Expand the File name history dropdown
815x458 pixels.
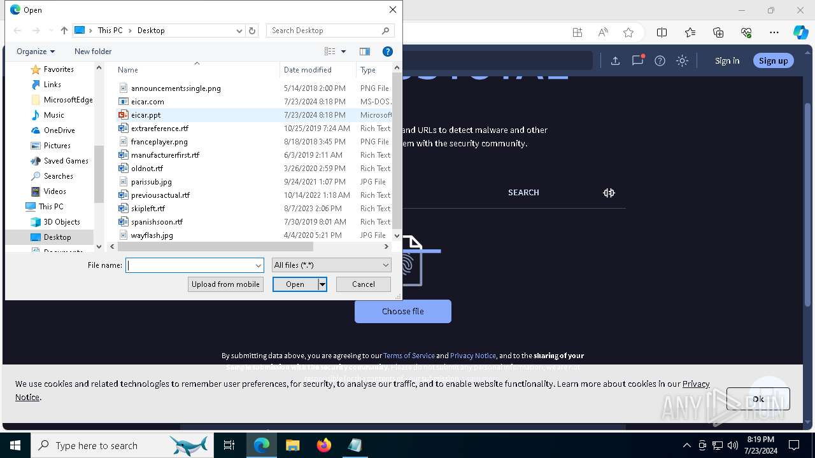pyautogui.click(x=259, y=265)
